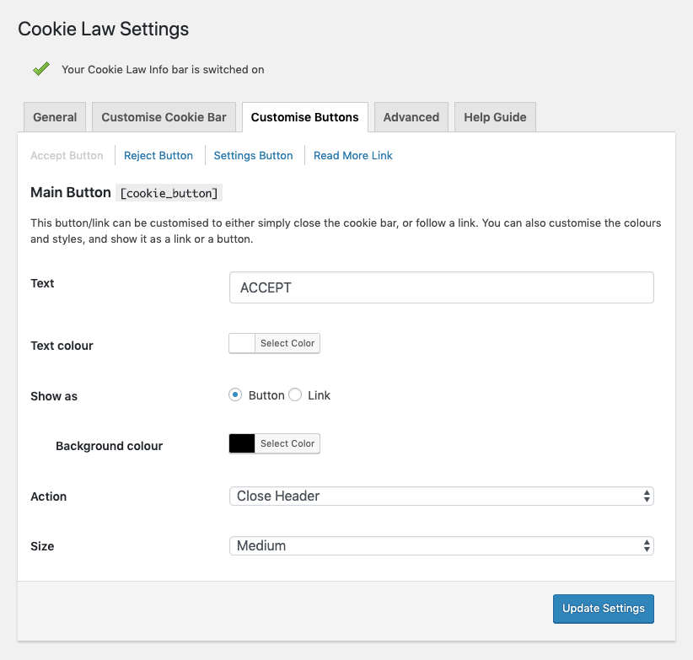Viewport: 693px width, 660px height.
Task: Click the Update Settings button
Action: pos(603,608)
